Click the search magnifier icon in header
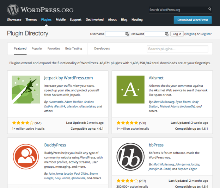220x188 pixels. 210,9
